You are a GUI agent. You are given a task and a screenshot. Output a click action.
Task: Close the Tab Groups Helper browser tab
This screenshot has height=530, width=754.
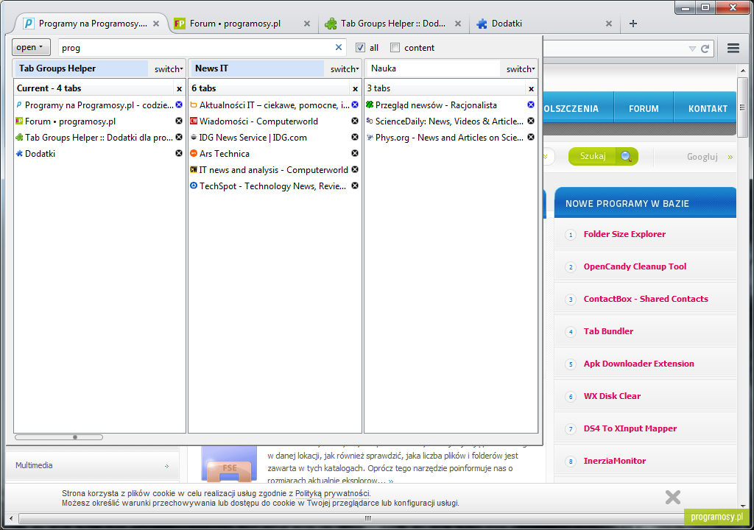(x=458, y=24)
